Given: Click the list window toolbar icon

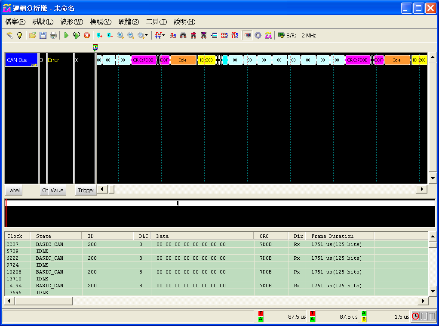Looking at the screenshot, I should pyautogui.click(x=214, y=35).
